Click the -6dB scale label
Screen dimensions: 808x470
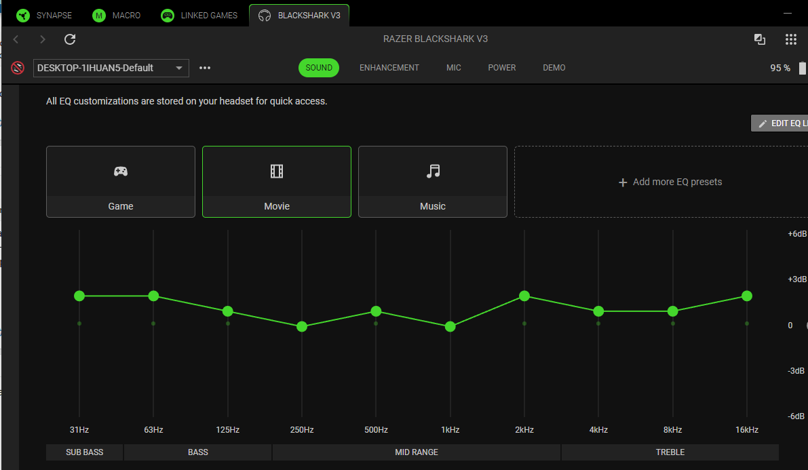point(796,416)
